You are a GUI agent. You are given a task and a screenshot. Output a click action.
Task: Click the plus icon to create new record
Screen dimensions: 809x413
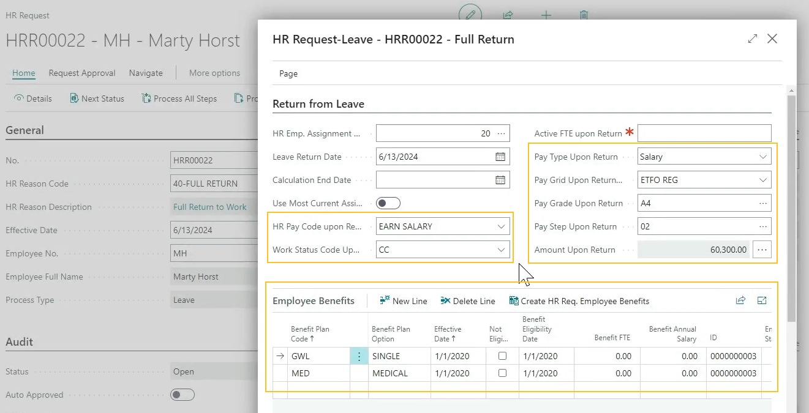click(x=546, y=15)
